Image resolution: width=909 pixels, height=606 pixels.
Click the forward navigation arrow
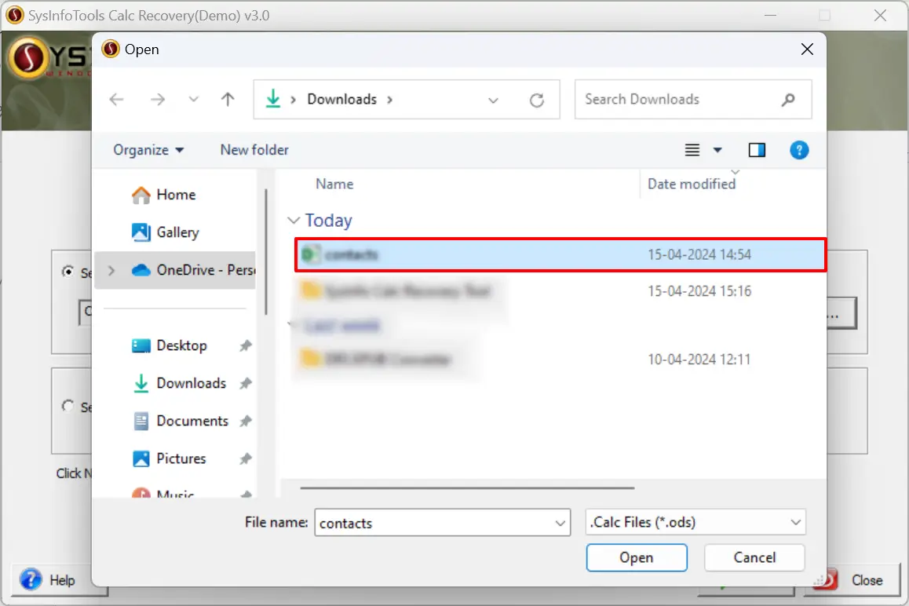[157, 100]
